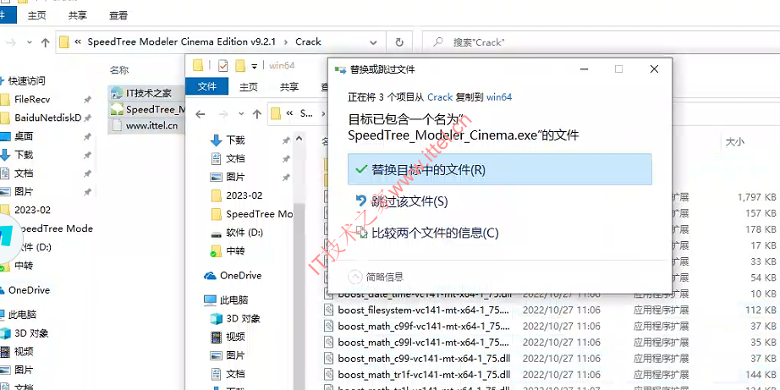The width and height of the screenshot is (780, 390).
Task: Open the 共享 tab in Crack window
Action: 78,15
